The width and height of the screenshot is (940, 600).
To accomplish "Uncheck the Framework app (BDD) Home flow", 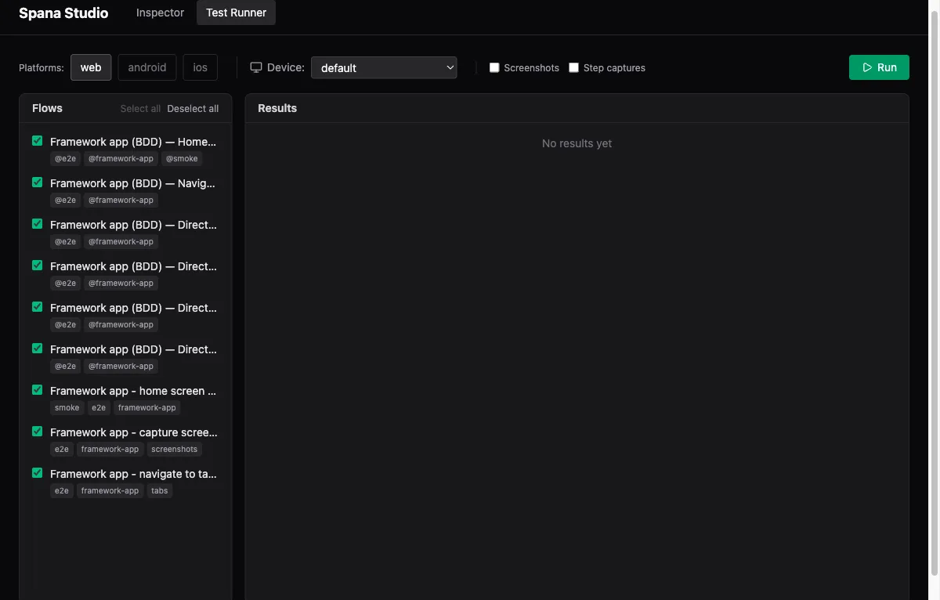I will 37,141.
